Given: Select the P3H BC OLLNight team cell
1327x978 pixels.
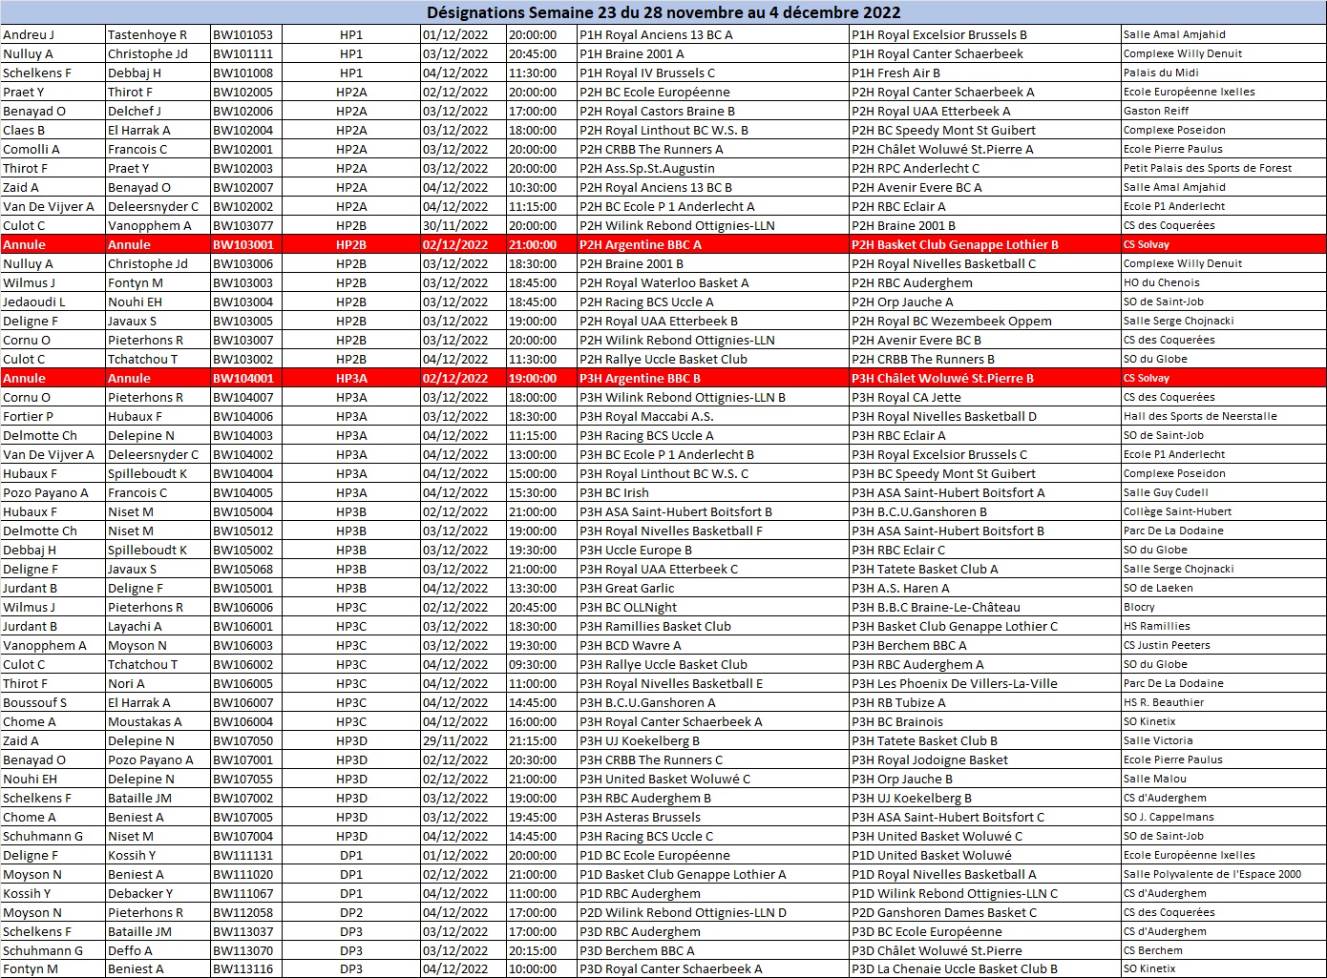Looking at the screenshot, I should point(628,608).
